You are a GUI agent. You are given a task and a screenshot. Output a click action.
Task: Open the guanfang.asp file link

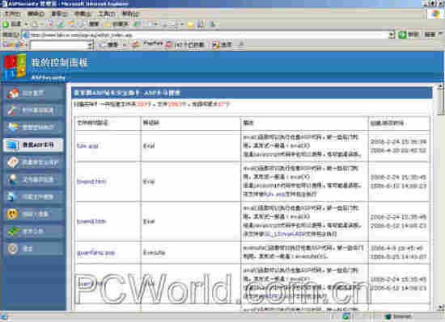click(x=96, y=253)
